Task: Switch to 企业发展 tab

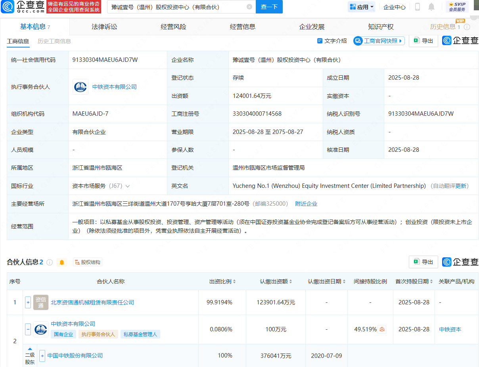Action: point(312,27)
